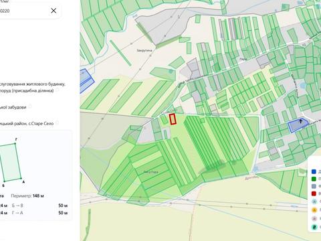Click the blue parcel at map's left edge
321x241 pixels.
click(x=86, y=80)
